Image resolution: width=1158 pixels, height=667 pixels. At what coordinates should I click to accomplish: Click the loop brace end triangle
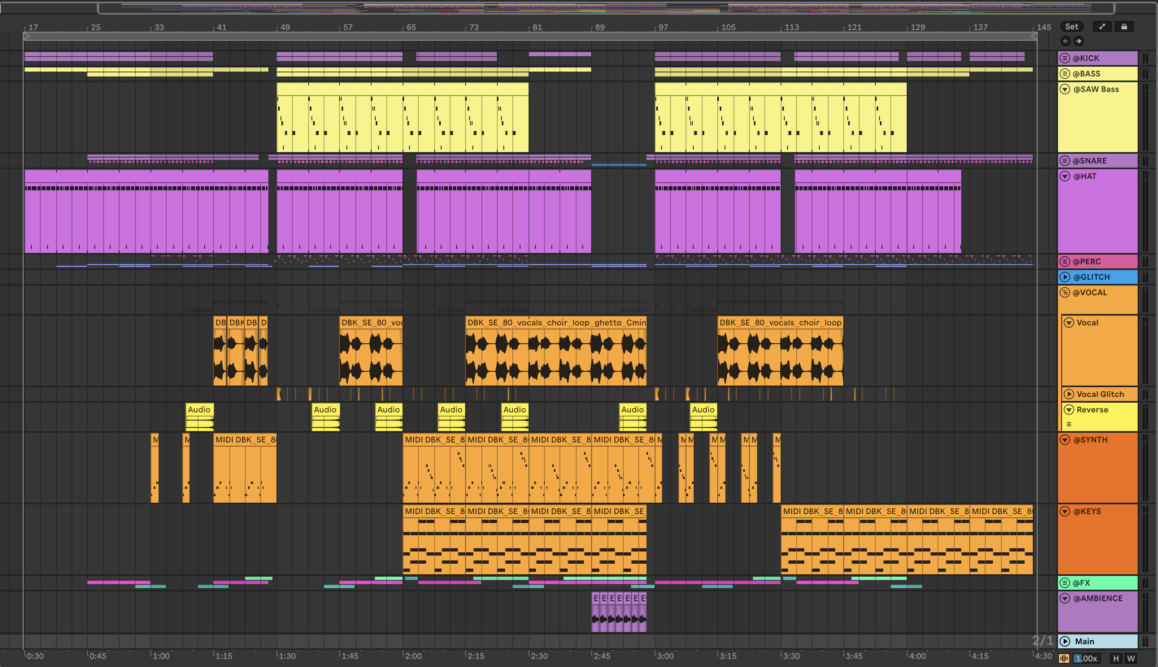click(x=1034, y=36)
